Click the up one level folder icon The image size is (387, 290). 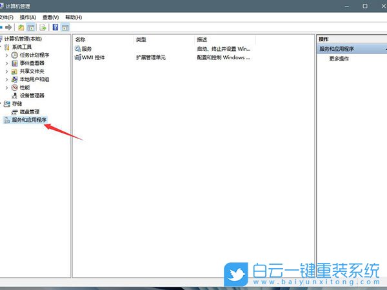coord(21,27)
